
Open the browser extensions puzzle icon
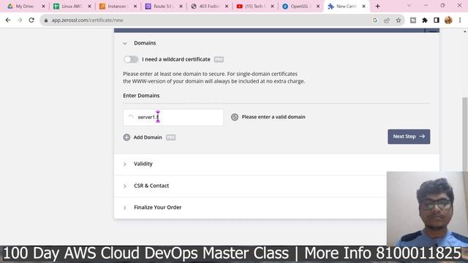[x=425, y=20]
